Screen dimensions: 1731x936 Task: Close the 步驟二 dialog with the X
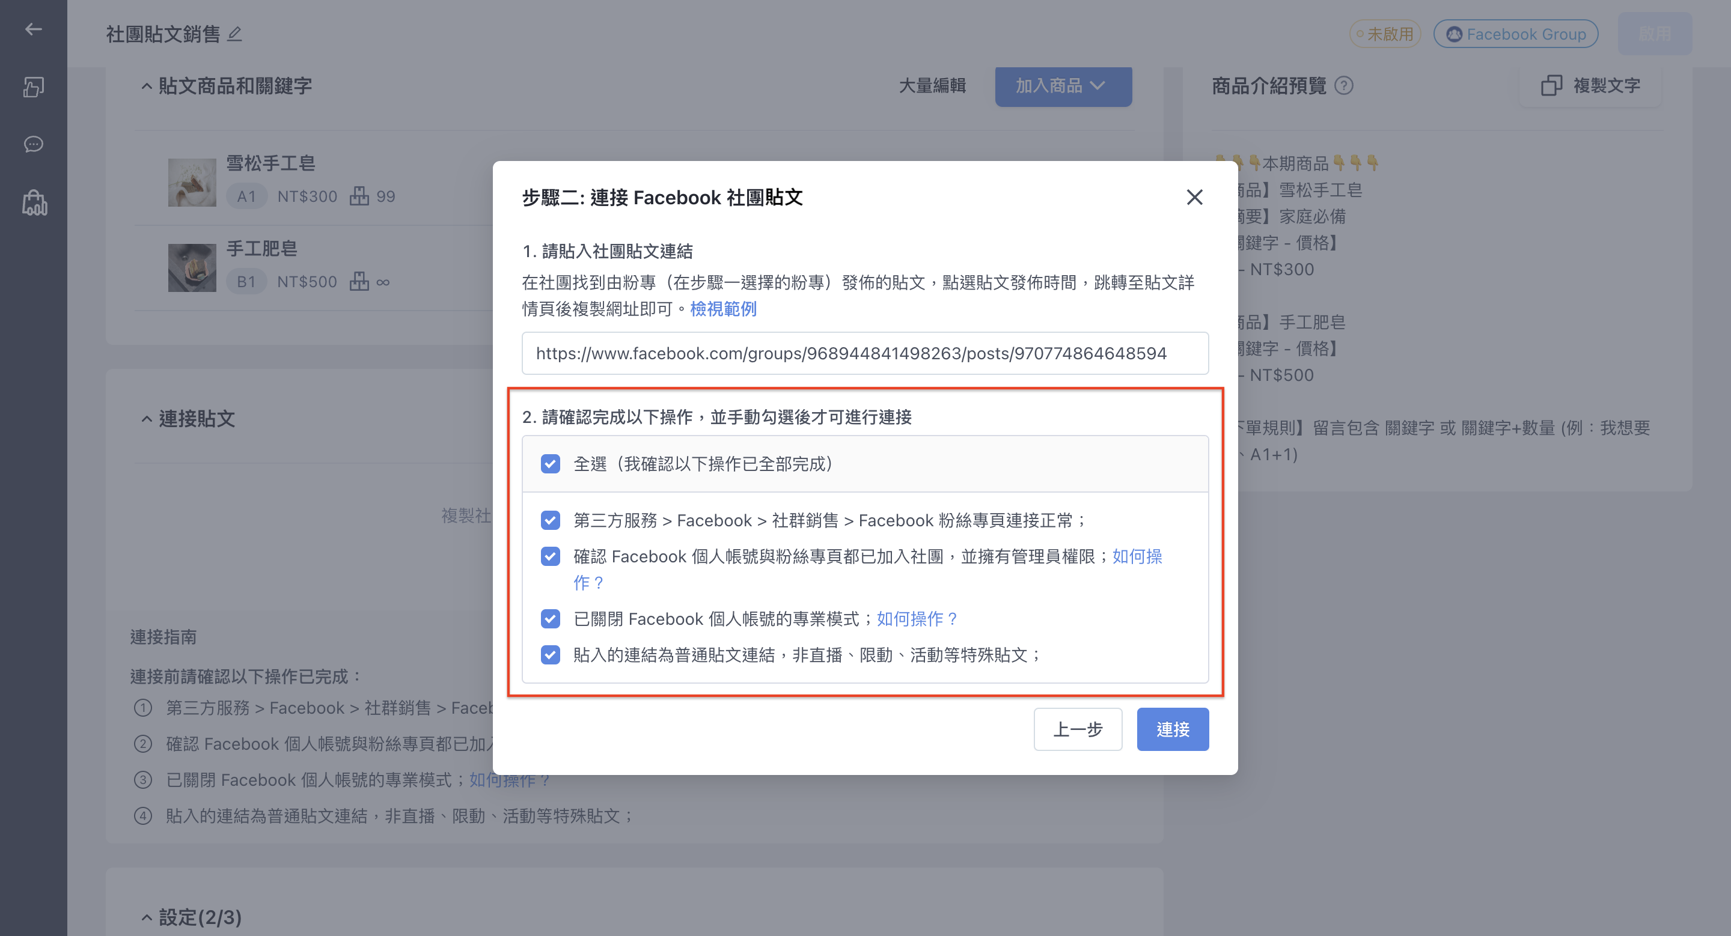1194,196
